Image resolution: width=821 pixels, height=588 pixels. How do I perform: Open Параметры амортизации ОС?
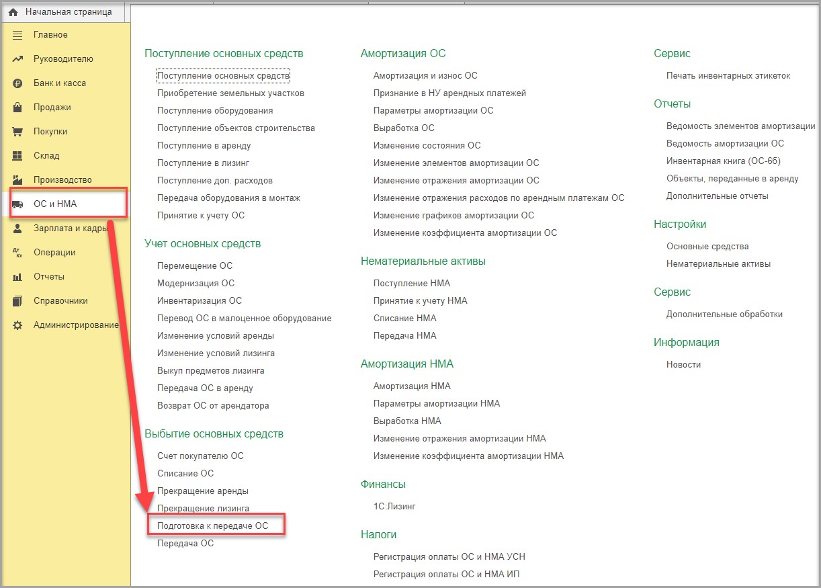click(433, 110)
